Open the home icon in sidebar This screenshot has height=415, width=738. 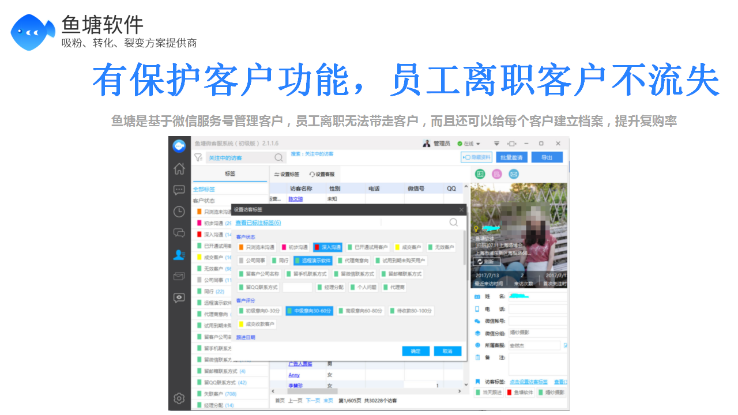pyautogui.click(x=179, y=168)
